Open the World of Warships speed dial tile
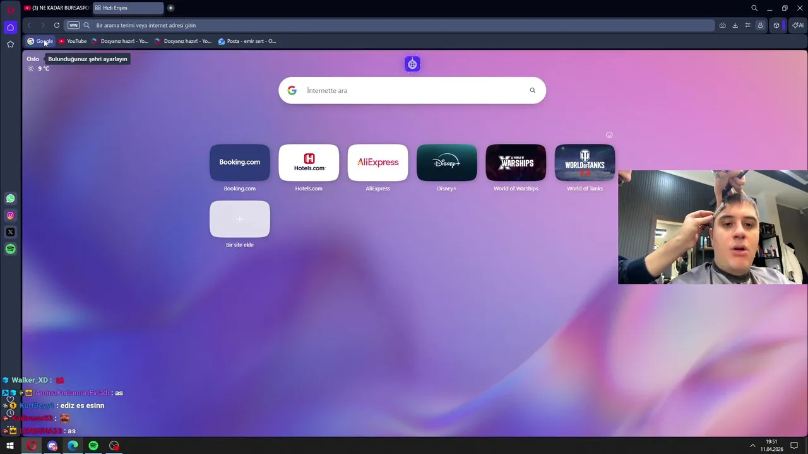The image size is (808, 454). (x=516, y=163)
